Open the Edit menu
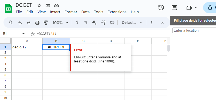The width and height of the screenshot is (216, 100). click(x=30, y=12)
